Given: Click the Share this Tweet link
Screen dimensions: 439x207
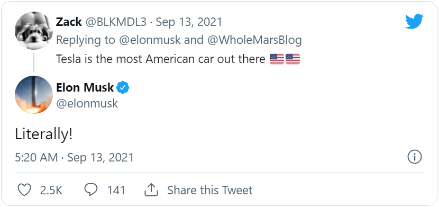Looking at the screenshot, I should pos(209,190).
